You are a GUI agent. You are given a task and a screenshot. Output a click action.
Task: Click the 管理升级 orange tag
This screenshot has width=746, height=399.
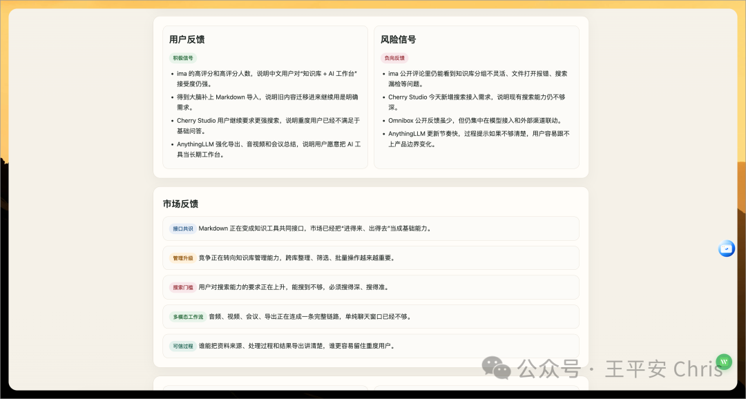click(183, 258)
